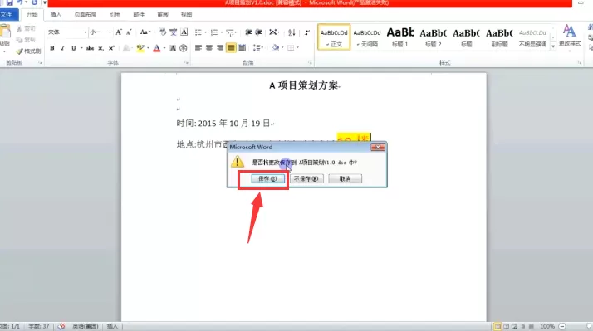The width and height of the screenshot is (593, 331).
Task: Apply superscript formatting
Action: [x=111, y=48]
